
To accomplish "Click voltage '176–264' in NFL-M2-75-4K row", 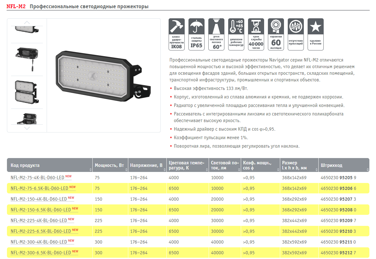I will point(139,178).
